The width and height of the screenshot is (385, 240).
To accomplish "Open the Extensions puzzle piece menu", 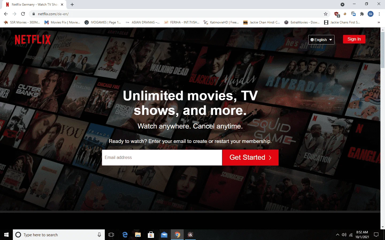I will [362, 14].
